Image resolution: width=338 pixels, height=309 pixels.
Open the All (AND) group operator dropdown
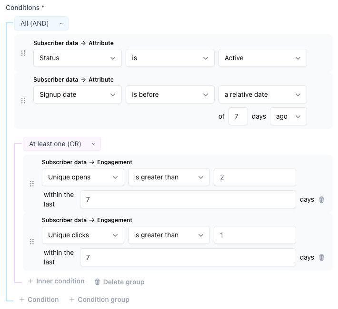(41, 23)
